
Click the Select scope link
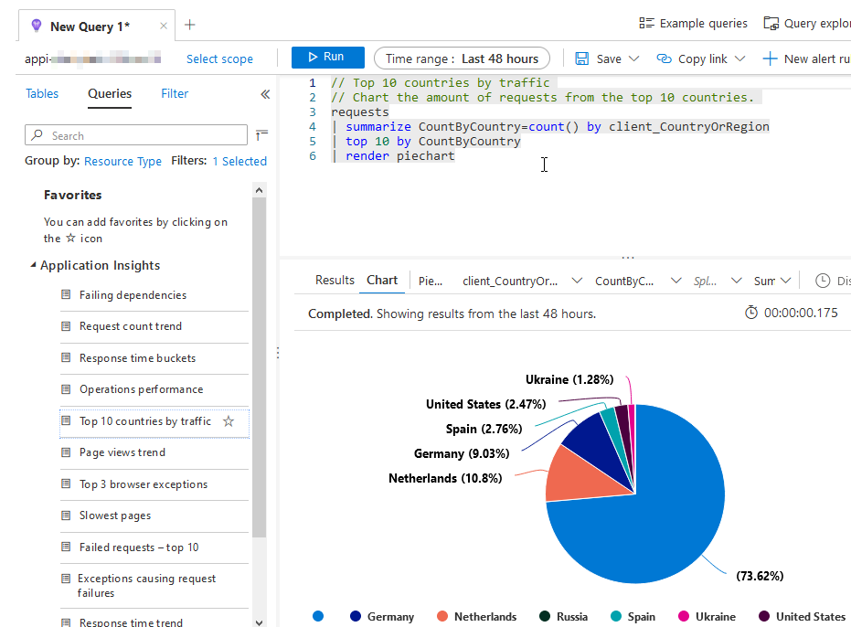[x=219, y=58]
